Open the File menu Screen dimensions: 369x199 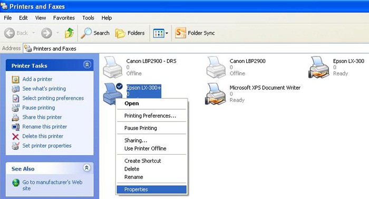click(8, 18)
